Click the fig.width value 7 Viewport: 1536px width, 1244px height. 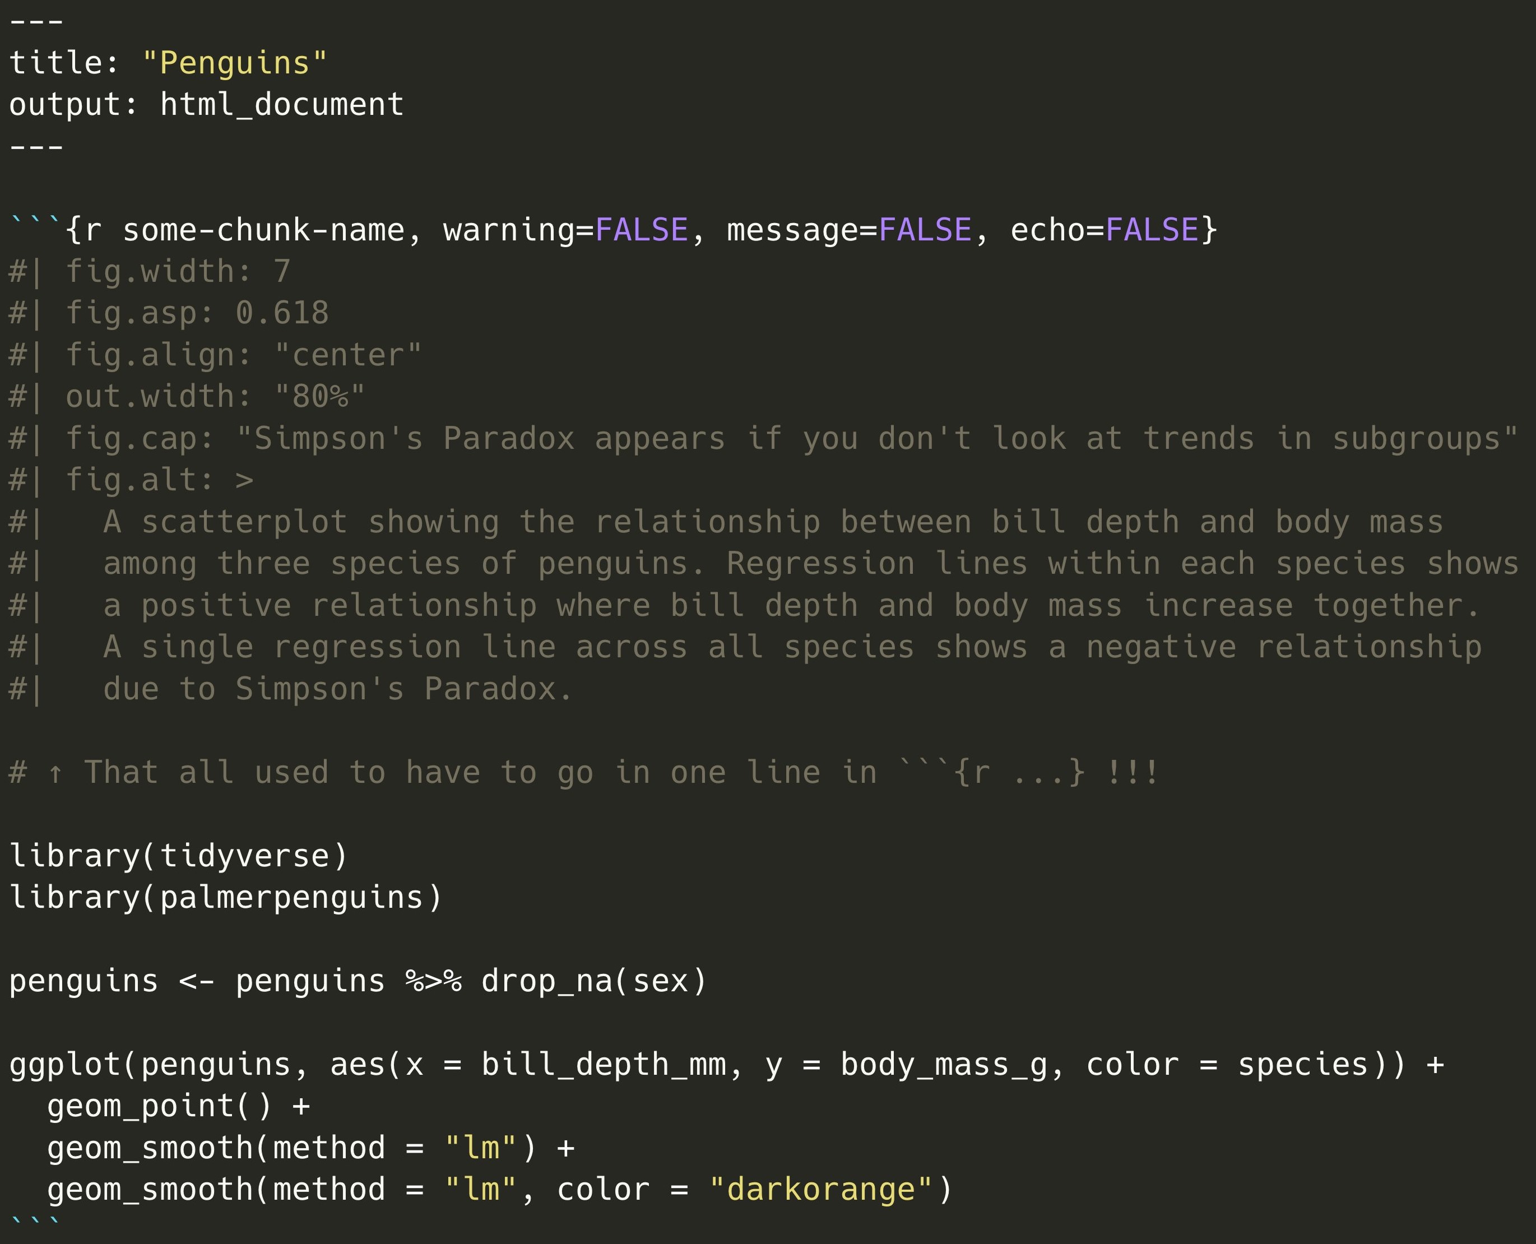click(x=282, y=272)
